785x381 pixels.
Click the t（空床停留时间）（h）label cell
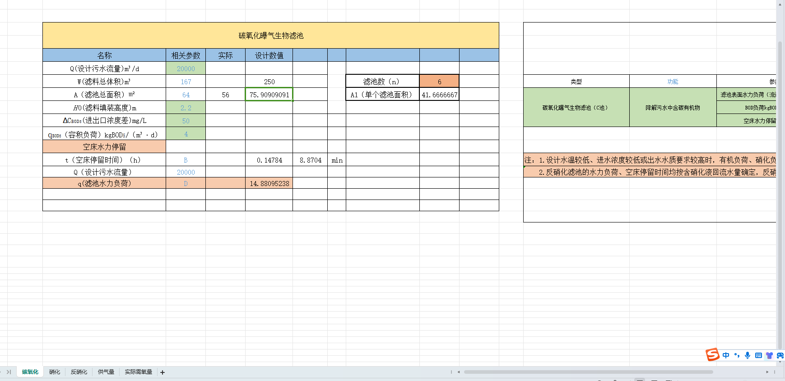point(104,160)
